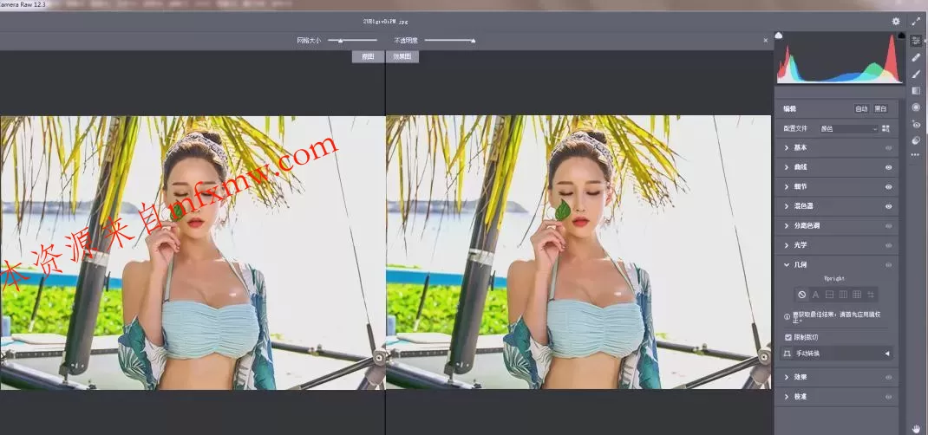
Task: Click the 手动转换 label
Action: pos(807,354)
